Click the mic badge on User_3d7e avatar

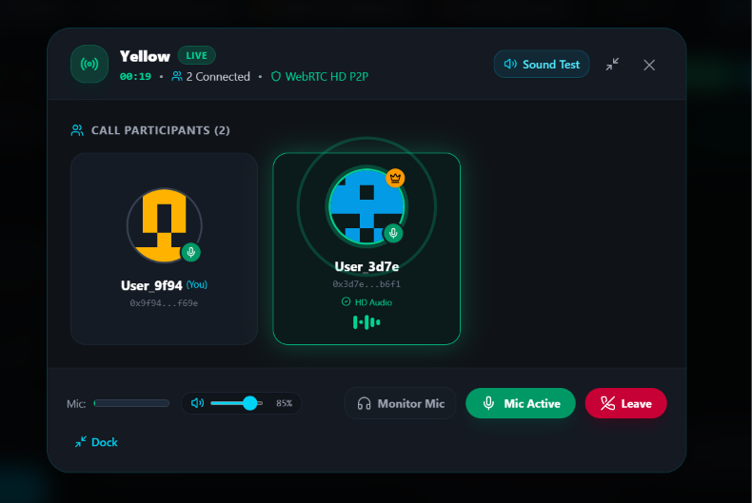pyautogui.click(x=393, y=233)
